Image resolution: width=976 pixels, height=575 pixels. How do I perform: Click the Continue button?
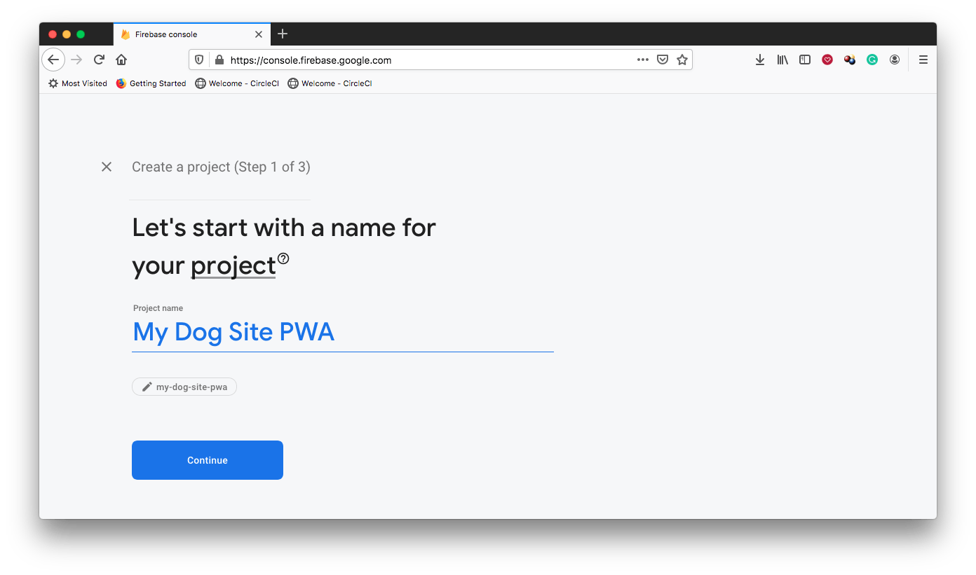click(207, 460)
